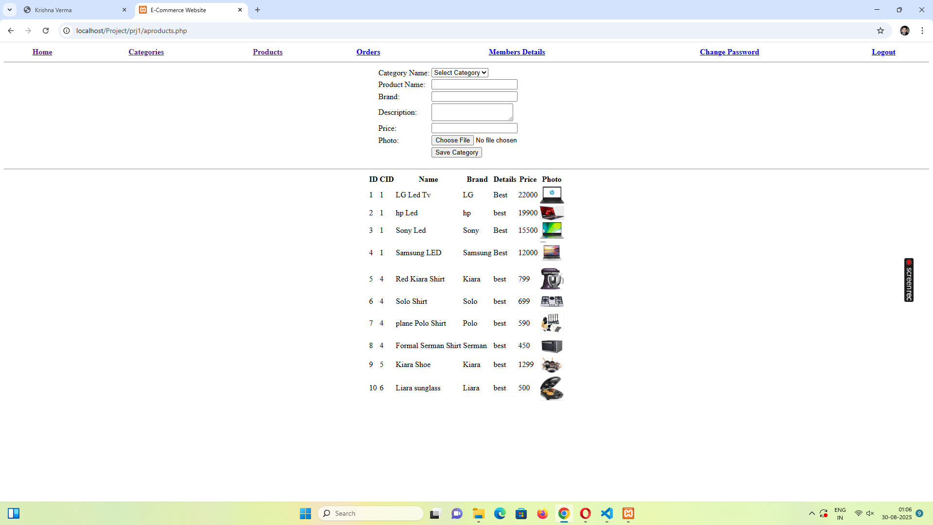Launch Microsoft Edge from taskbar
Screen dimensions: 933x525
point(500,513)
